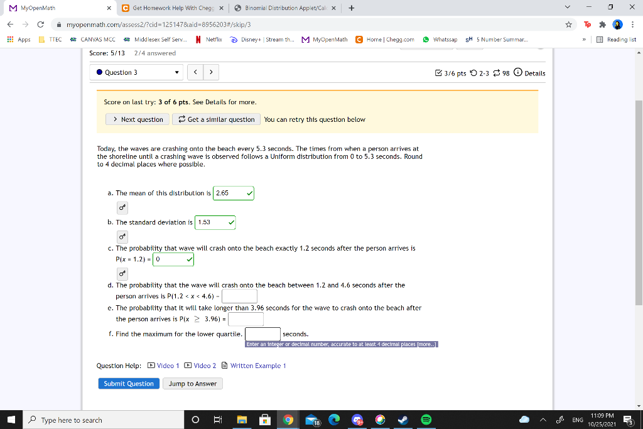
Task: Open the Details info icon for Question 3
Action: [x=518, y=73]
